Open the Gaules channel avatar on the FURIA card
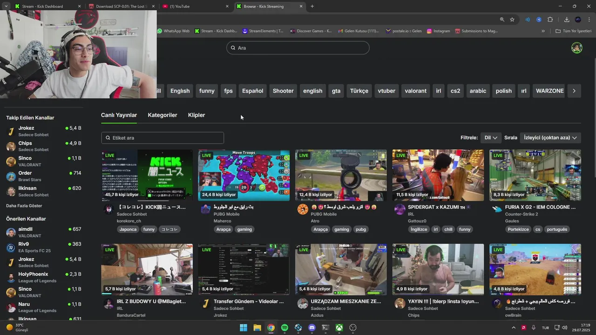The width and height of the screenshot is (596, 335). [497, 209]
